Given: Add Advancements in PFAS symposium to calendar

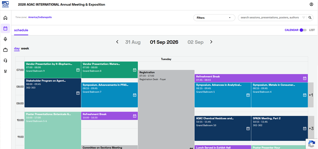Looking at the screenshot, I should [135, 95].
